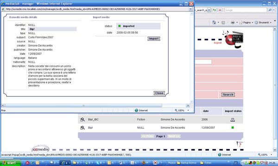
Task: Open details magnifier icon for Bip!_IBC row
Action: point(82,119)
